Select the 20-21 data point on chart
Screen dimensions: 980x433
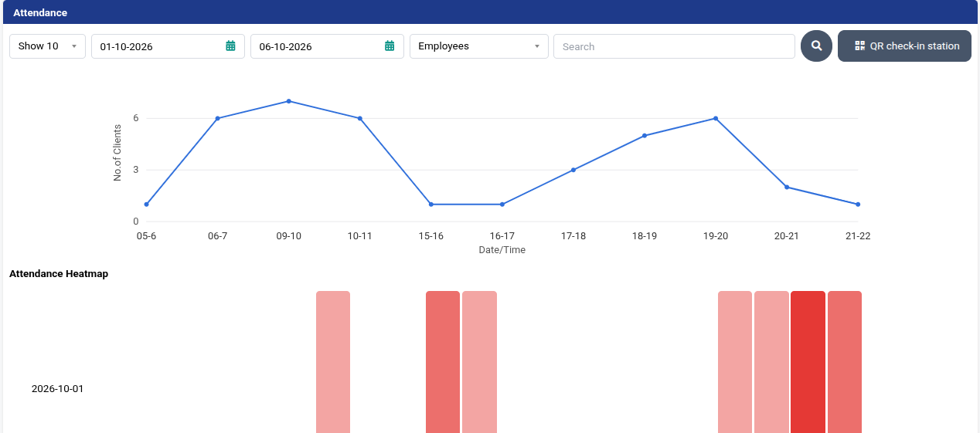[x=787, y=187]
